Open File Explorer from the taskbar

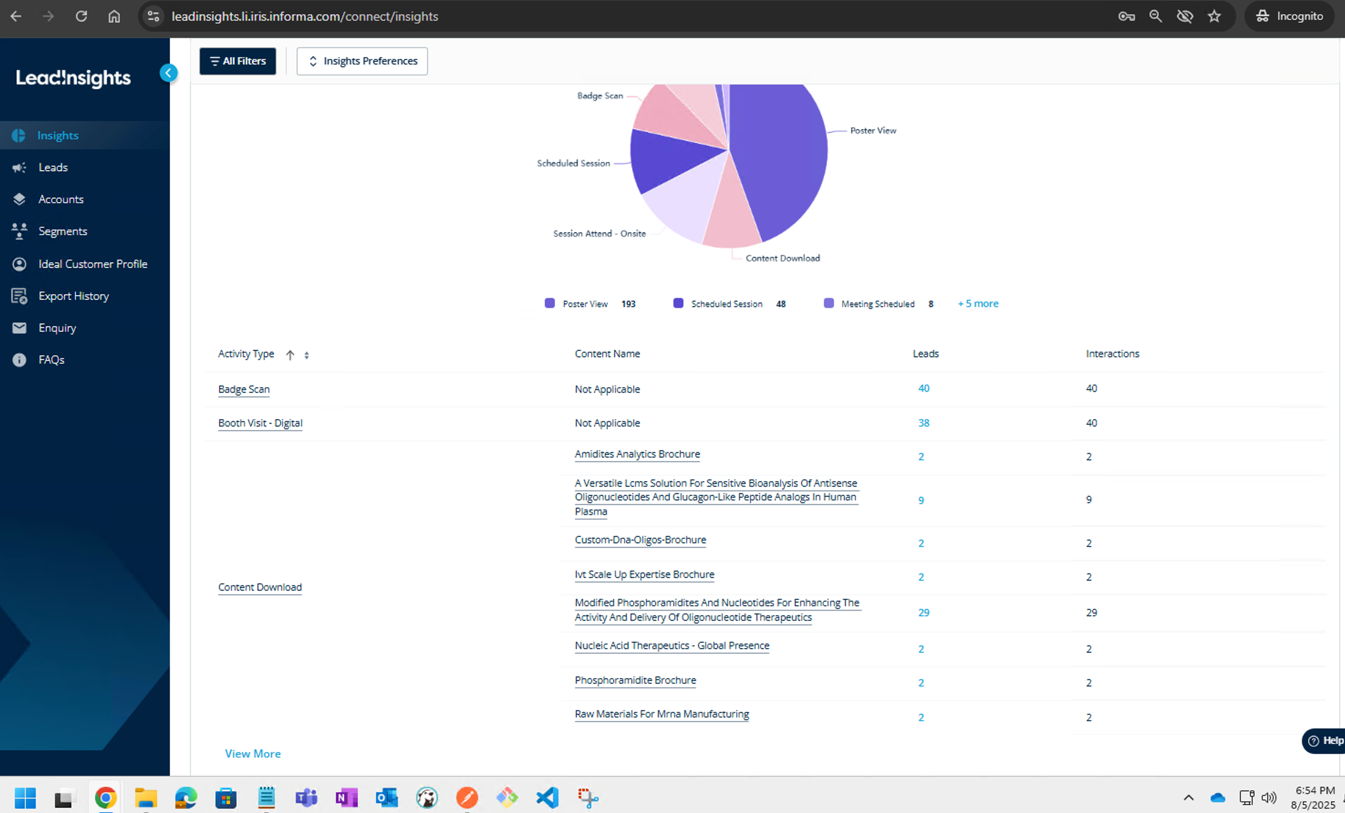(146, 797)
